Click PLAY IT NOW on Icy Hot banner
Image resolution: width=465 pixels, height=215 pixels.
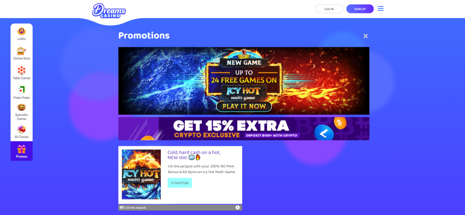244,106
